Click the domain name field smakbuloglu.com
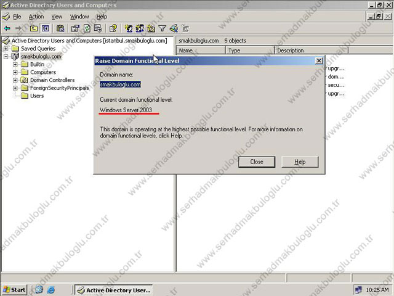Image resolution: width=394 pixels, height=296 pixels. pos(121,84)
